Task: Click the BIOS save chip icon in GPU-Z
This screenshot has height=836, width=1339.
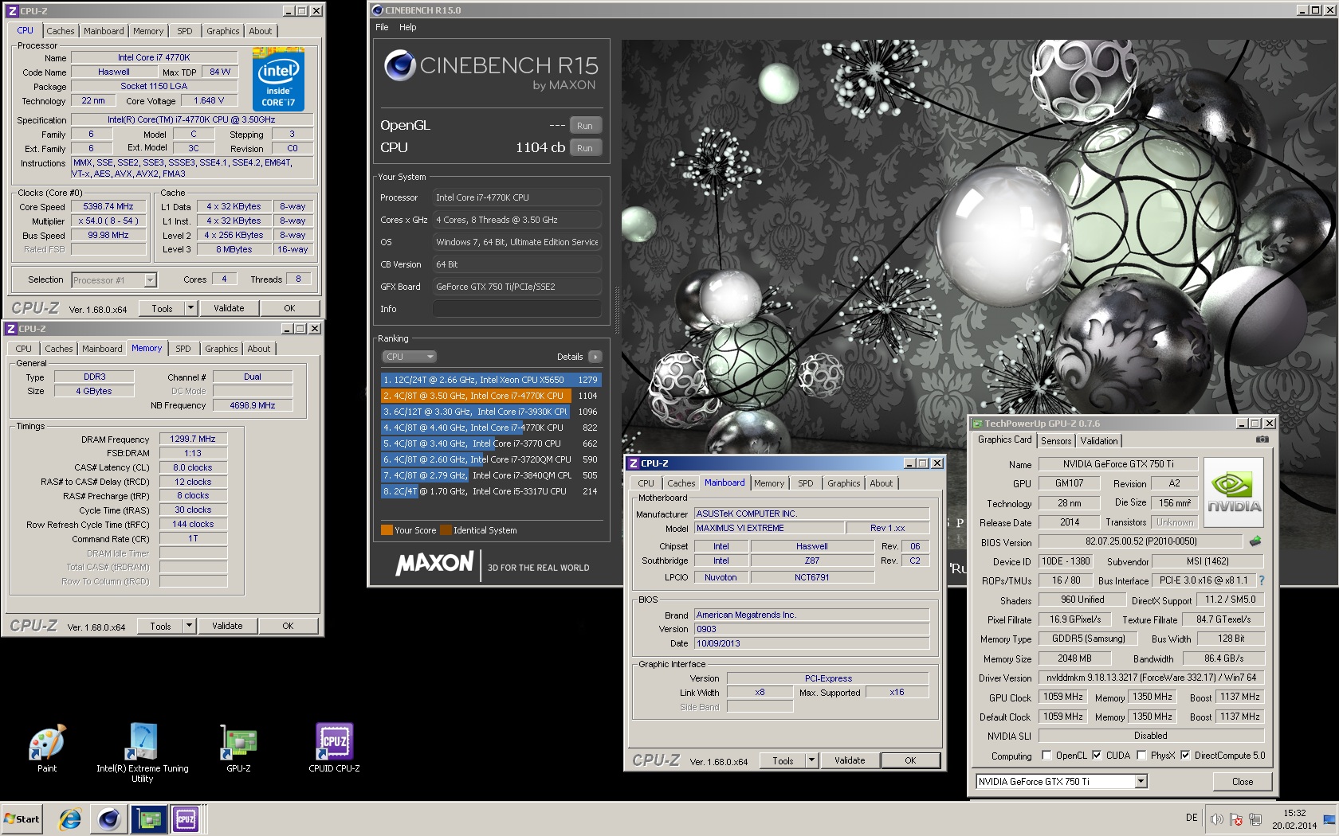Action: tap(1255, 541)
